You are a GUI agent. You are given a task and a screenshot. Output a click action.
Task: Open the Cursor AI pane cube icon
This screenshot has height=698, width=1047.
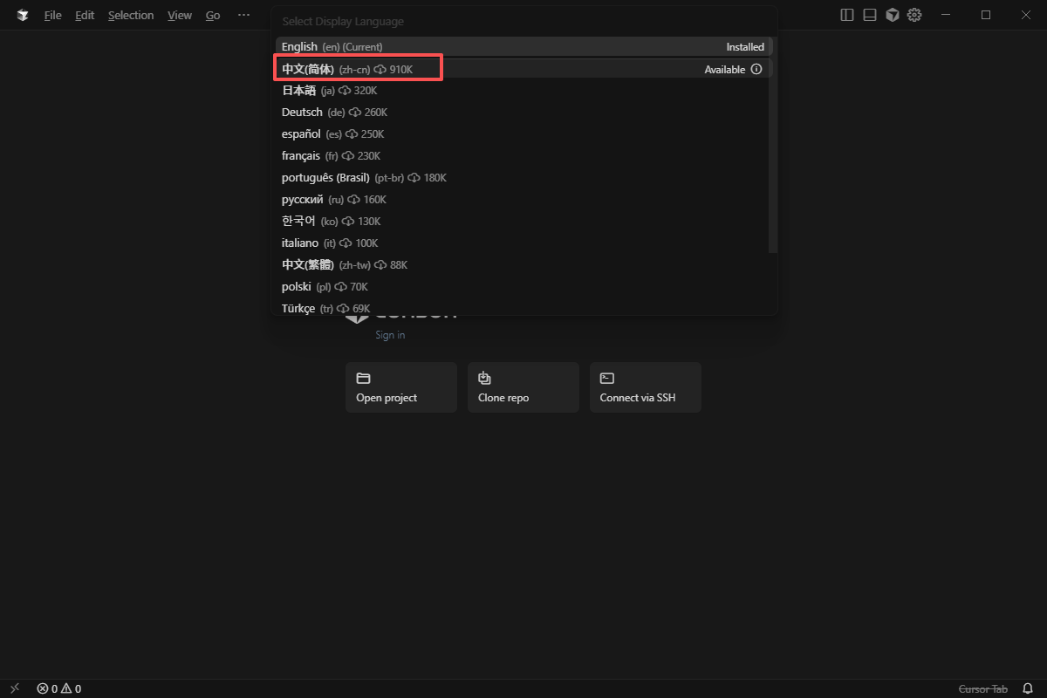pos(892,15)
